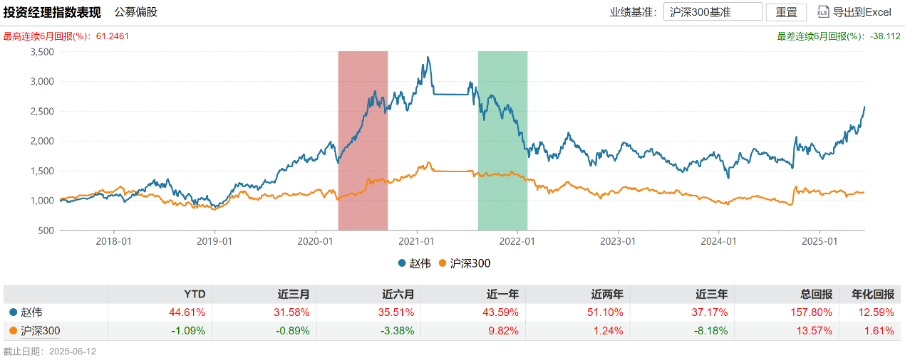This screenshot has height=360, width=905.
Task: Toggle 赵伟 series via legend label
Action: [x=420, y=263]
